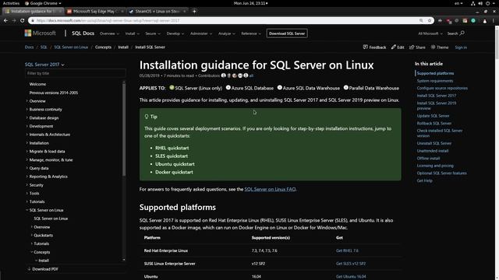Bookmark the page with the star icon

pos(430,21)
